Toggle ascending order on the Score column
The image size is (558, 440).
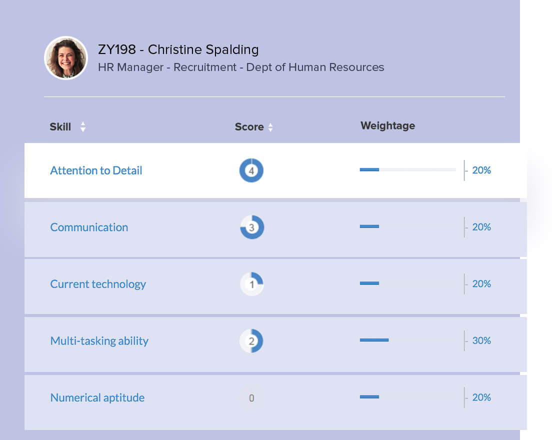click(x=270, y=124)
